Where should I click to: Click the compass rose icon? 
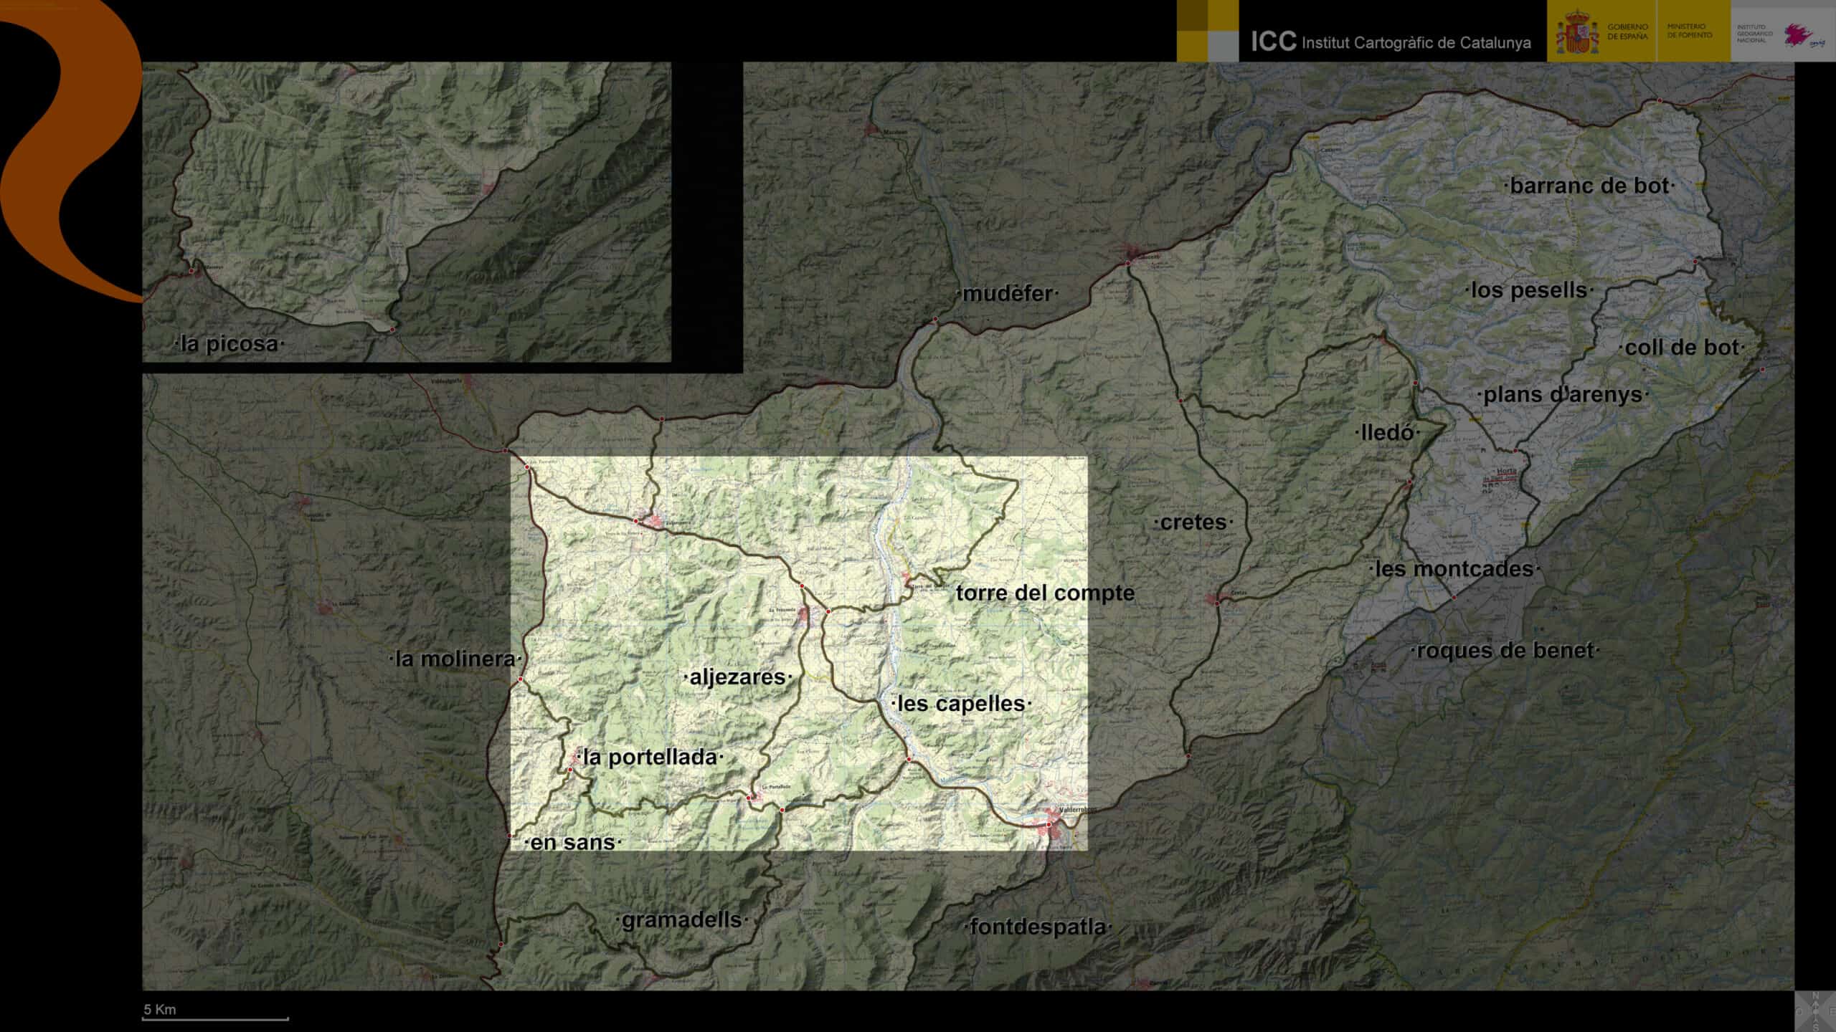(1814, 1011)
